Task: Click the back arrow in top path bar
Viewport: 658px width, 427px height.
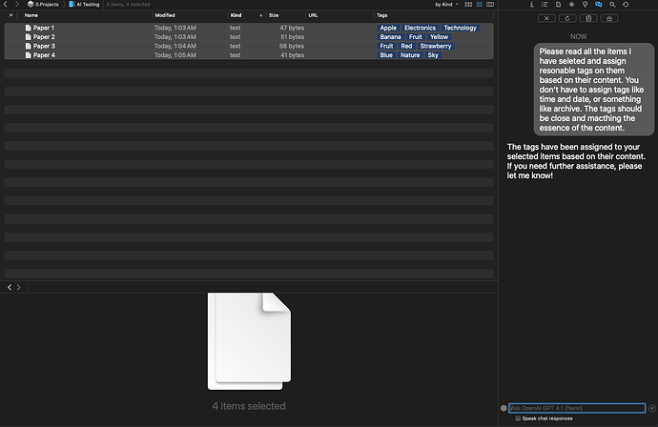Action: (x=7, y=5)
